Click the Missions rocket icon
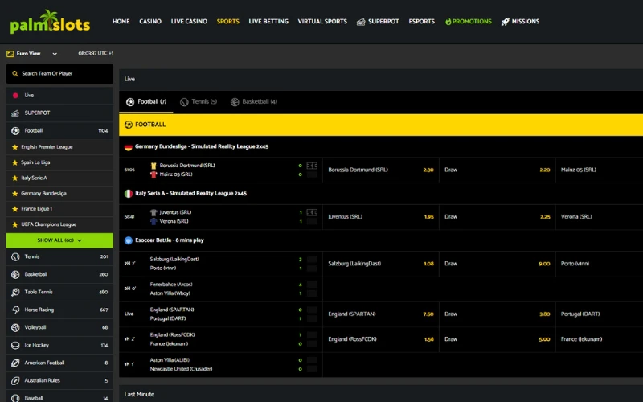The height and width of the screenshot is (402, 643). (506, 22)
